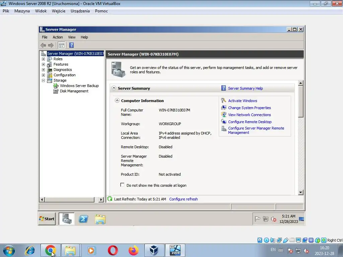343x257 pixels.
Task: Open the View menu in Server Manager
Action: pyautogui.click(x=72, y=37)
